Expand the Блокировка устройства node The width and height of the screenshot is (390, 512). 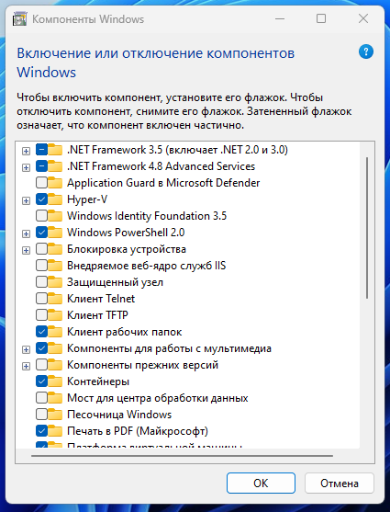[26, 250]
